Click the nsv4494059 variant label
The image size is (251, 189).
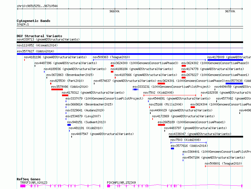pyautogui.click(x=233, y=87)
